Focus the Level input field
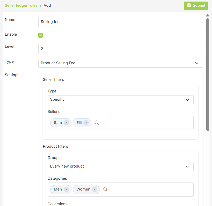212x206 pixels. (120, 49)
